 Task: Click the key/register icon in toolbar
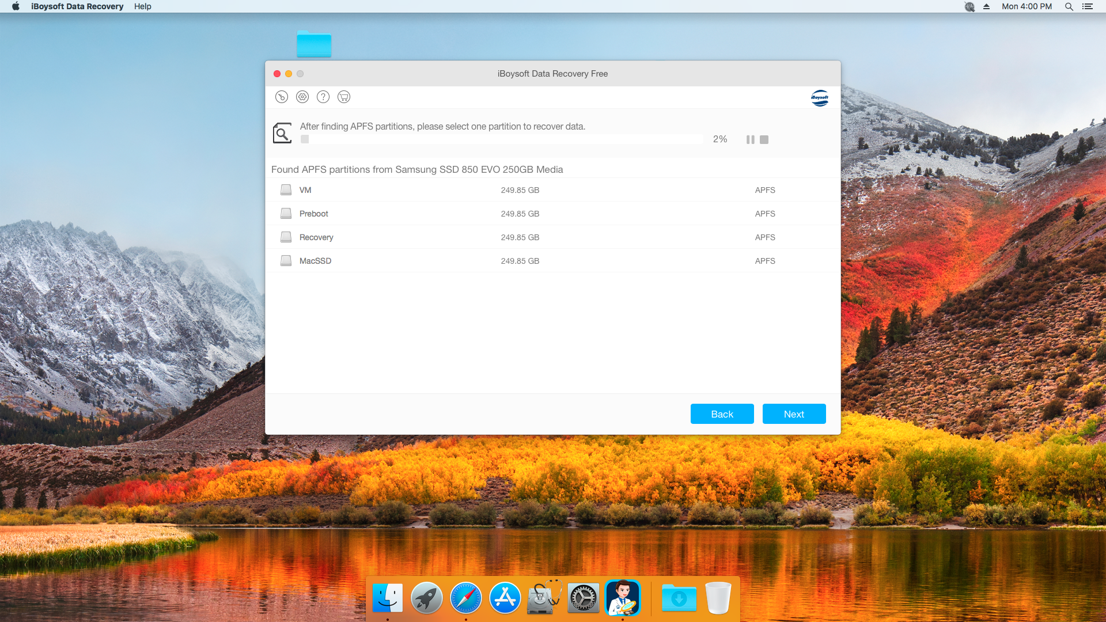click(x=281, y=97)
